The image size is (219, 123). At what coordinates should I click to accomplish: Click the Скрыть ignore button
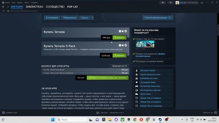(85, 18)
